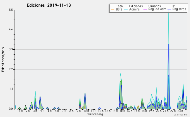Image resolution: width=190 pixels, height=117 pixels.
Task: Click the IP dark legend line
Action: [169, 6]
